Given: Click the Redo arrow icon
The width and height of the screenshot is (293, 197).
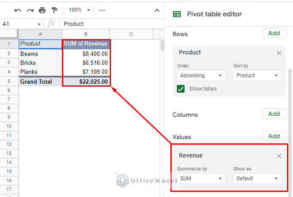Looking at the screenshot, I should pyautogui.click(x=30, y=10).
